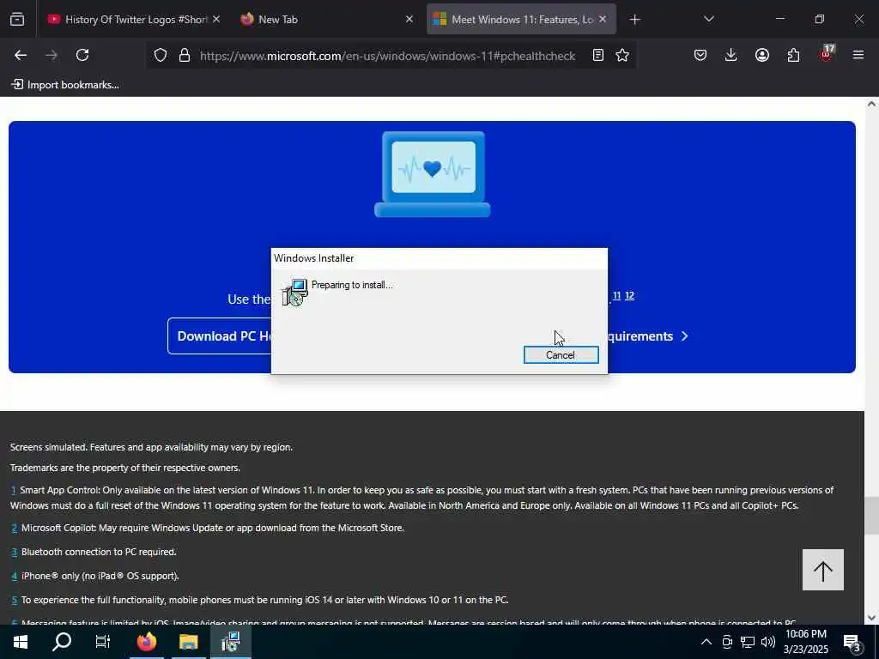
Task: Open the Firefox downloads panel
Action: click(731, 55)
